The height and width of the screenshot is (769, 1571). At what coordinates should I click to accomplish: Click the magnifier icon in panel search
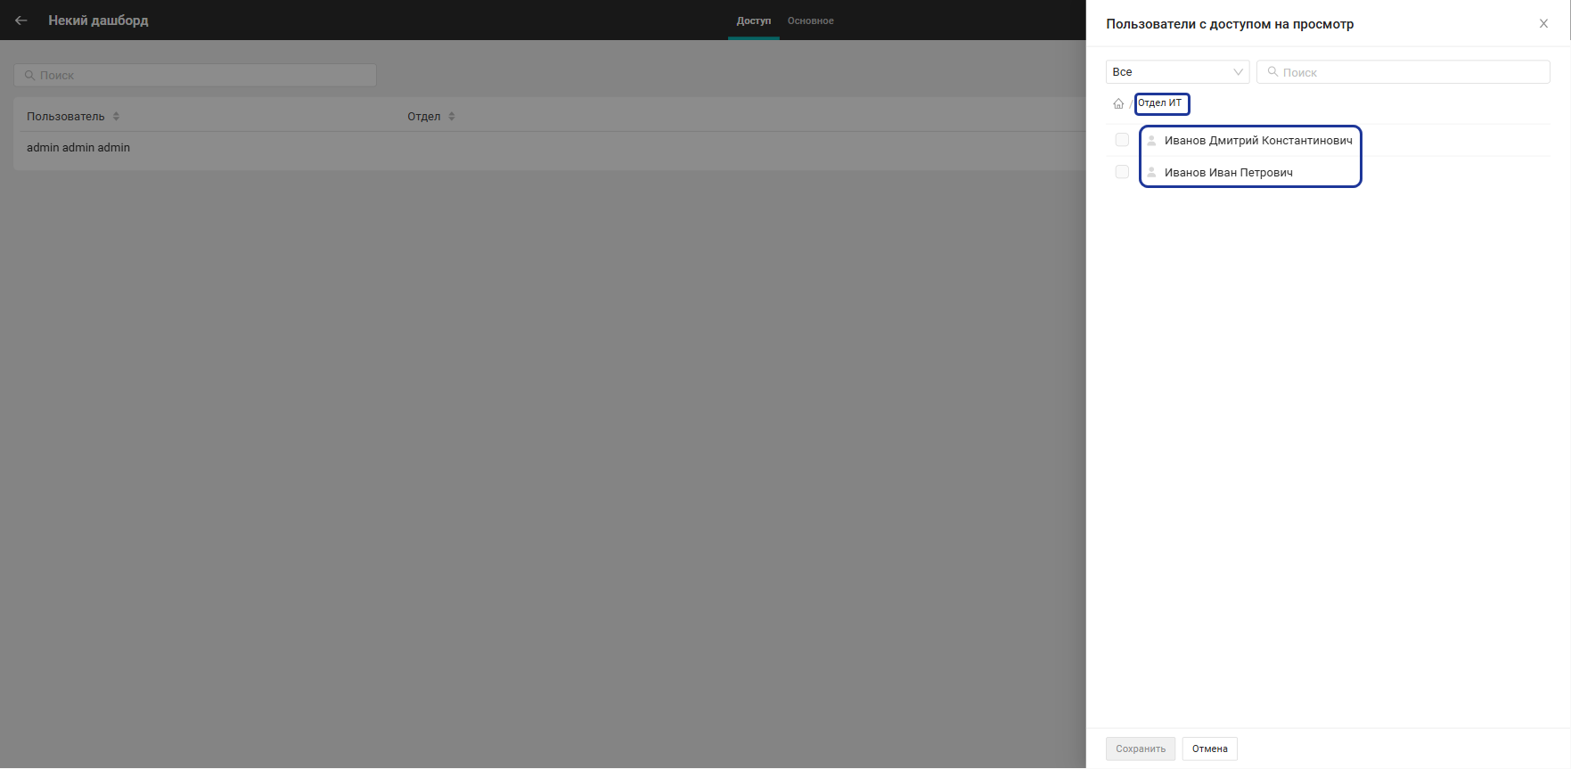tap(1272, 72)
